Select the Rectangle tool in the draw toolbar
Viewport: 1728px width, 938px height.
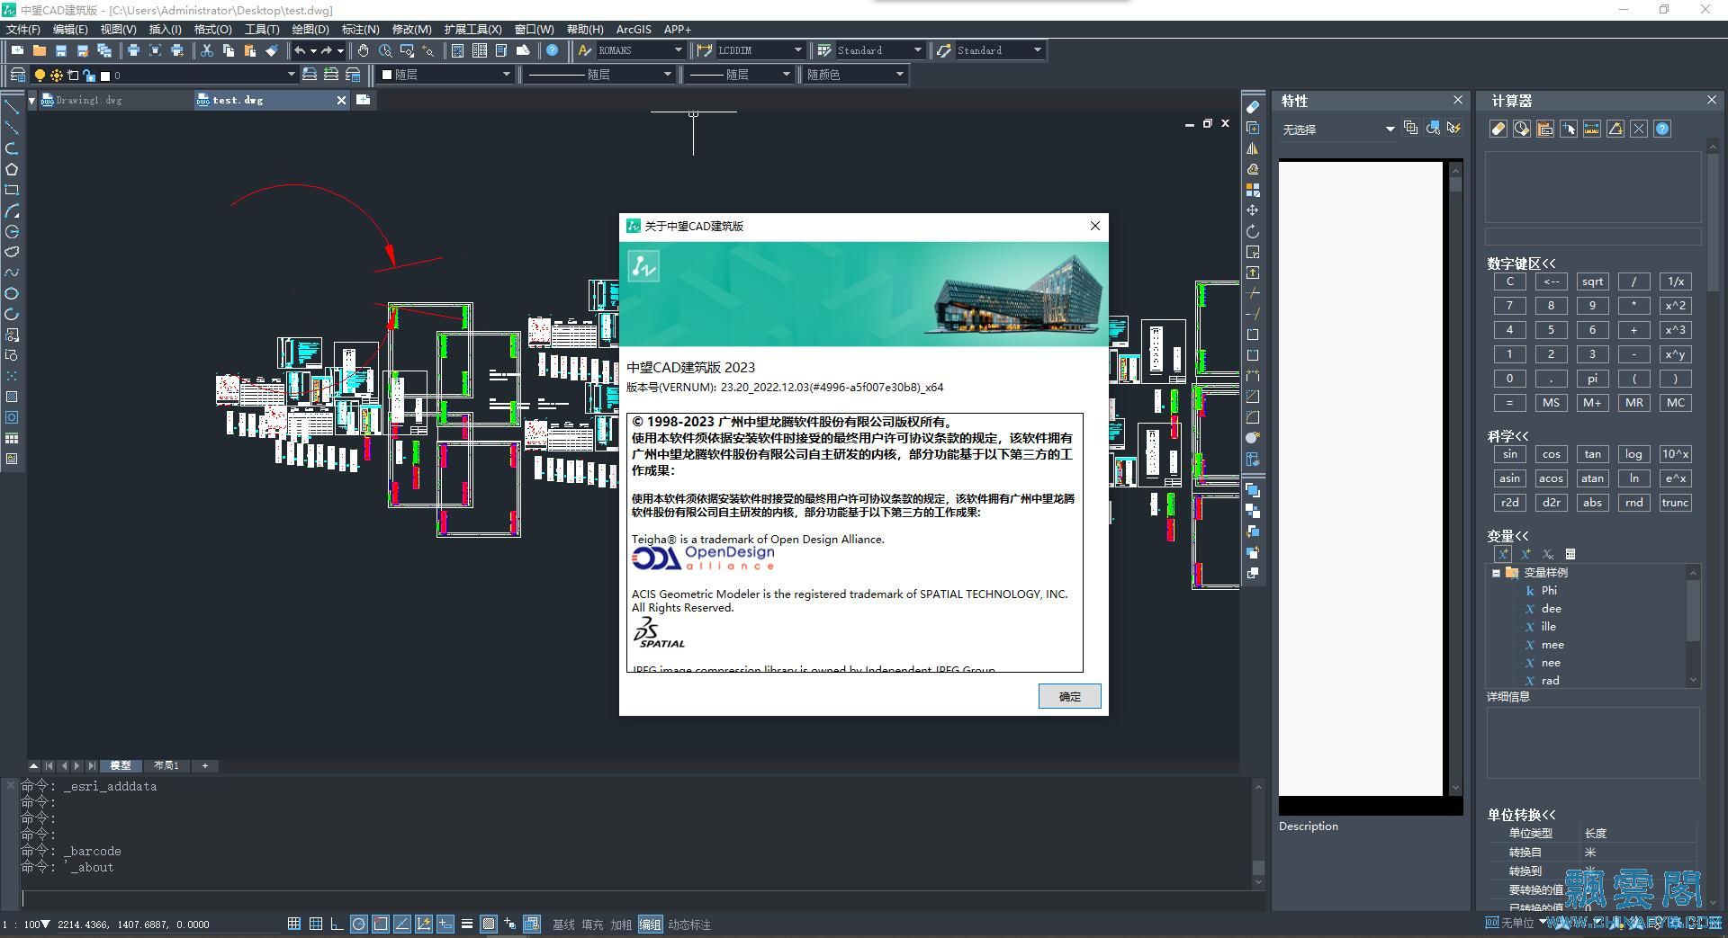[12, 190]
